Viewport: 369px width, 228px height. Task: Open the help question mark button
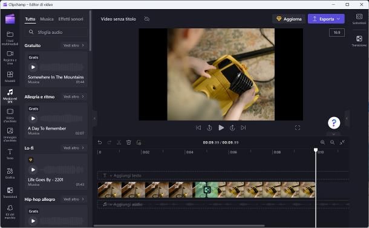334,122
